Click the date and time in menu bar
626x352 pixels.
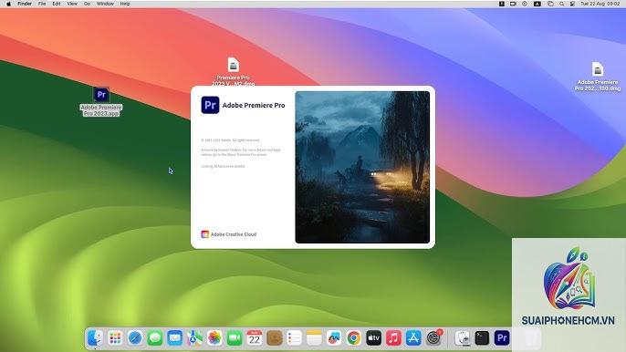tap(600, 4)
